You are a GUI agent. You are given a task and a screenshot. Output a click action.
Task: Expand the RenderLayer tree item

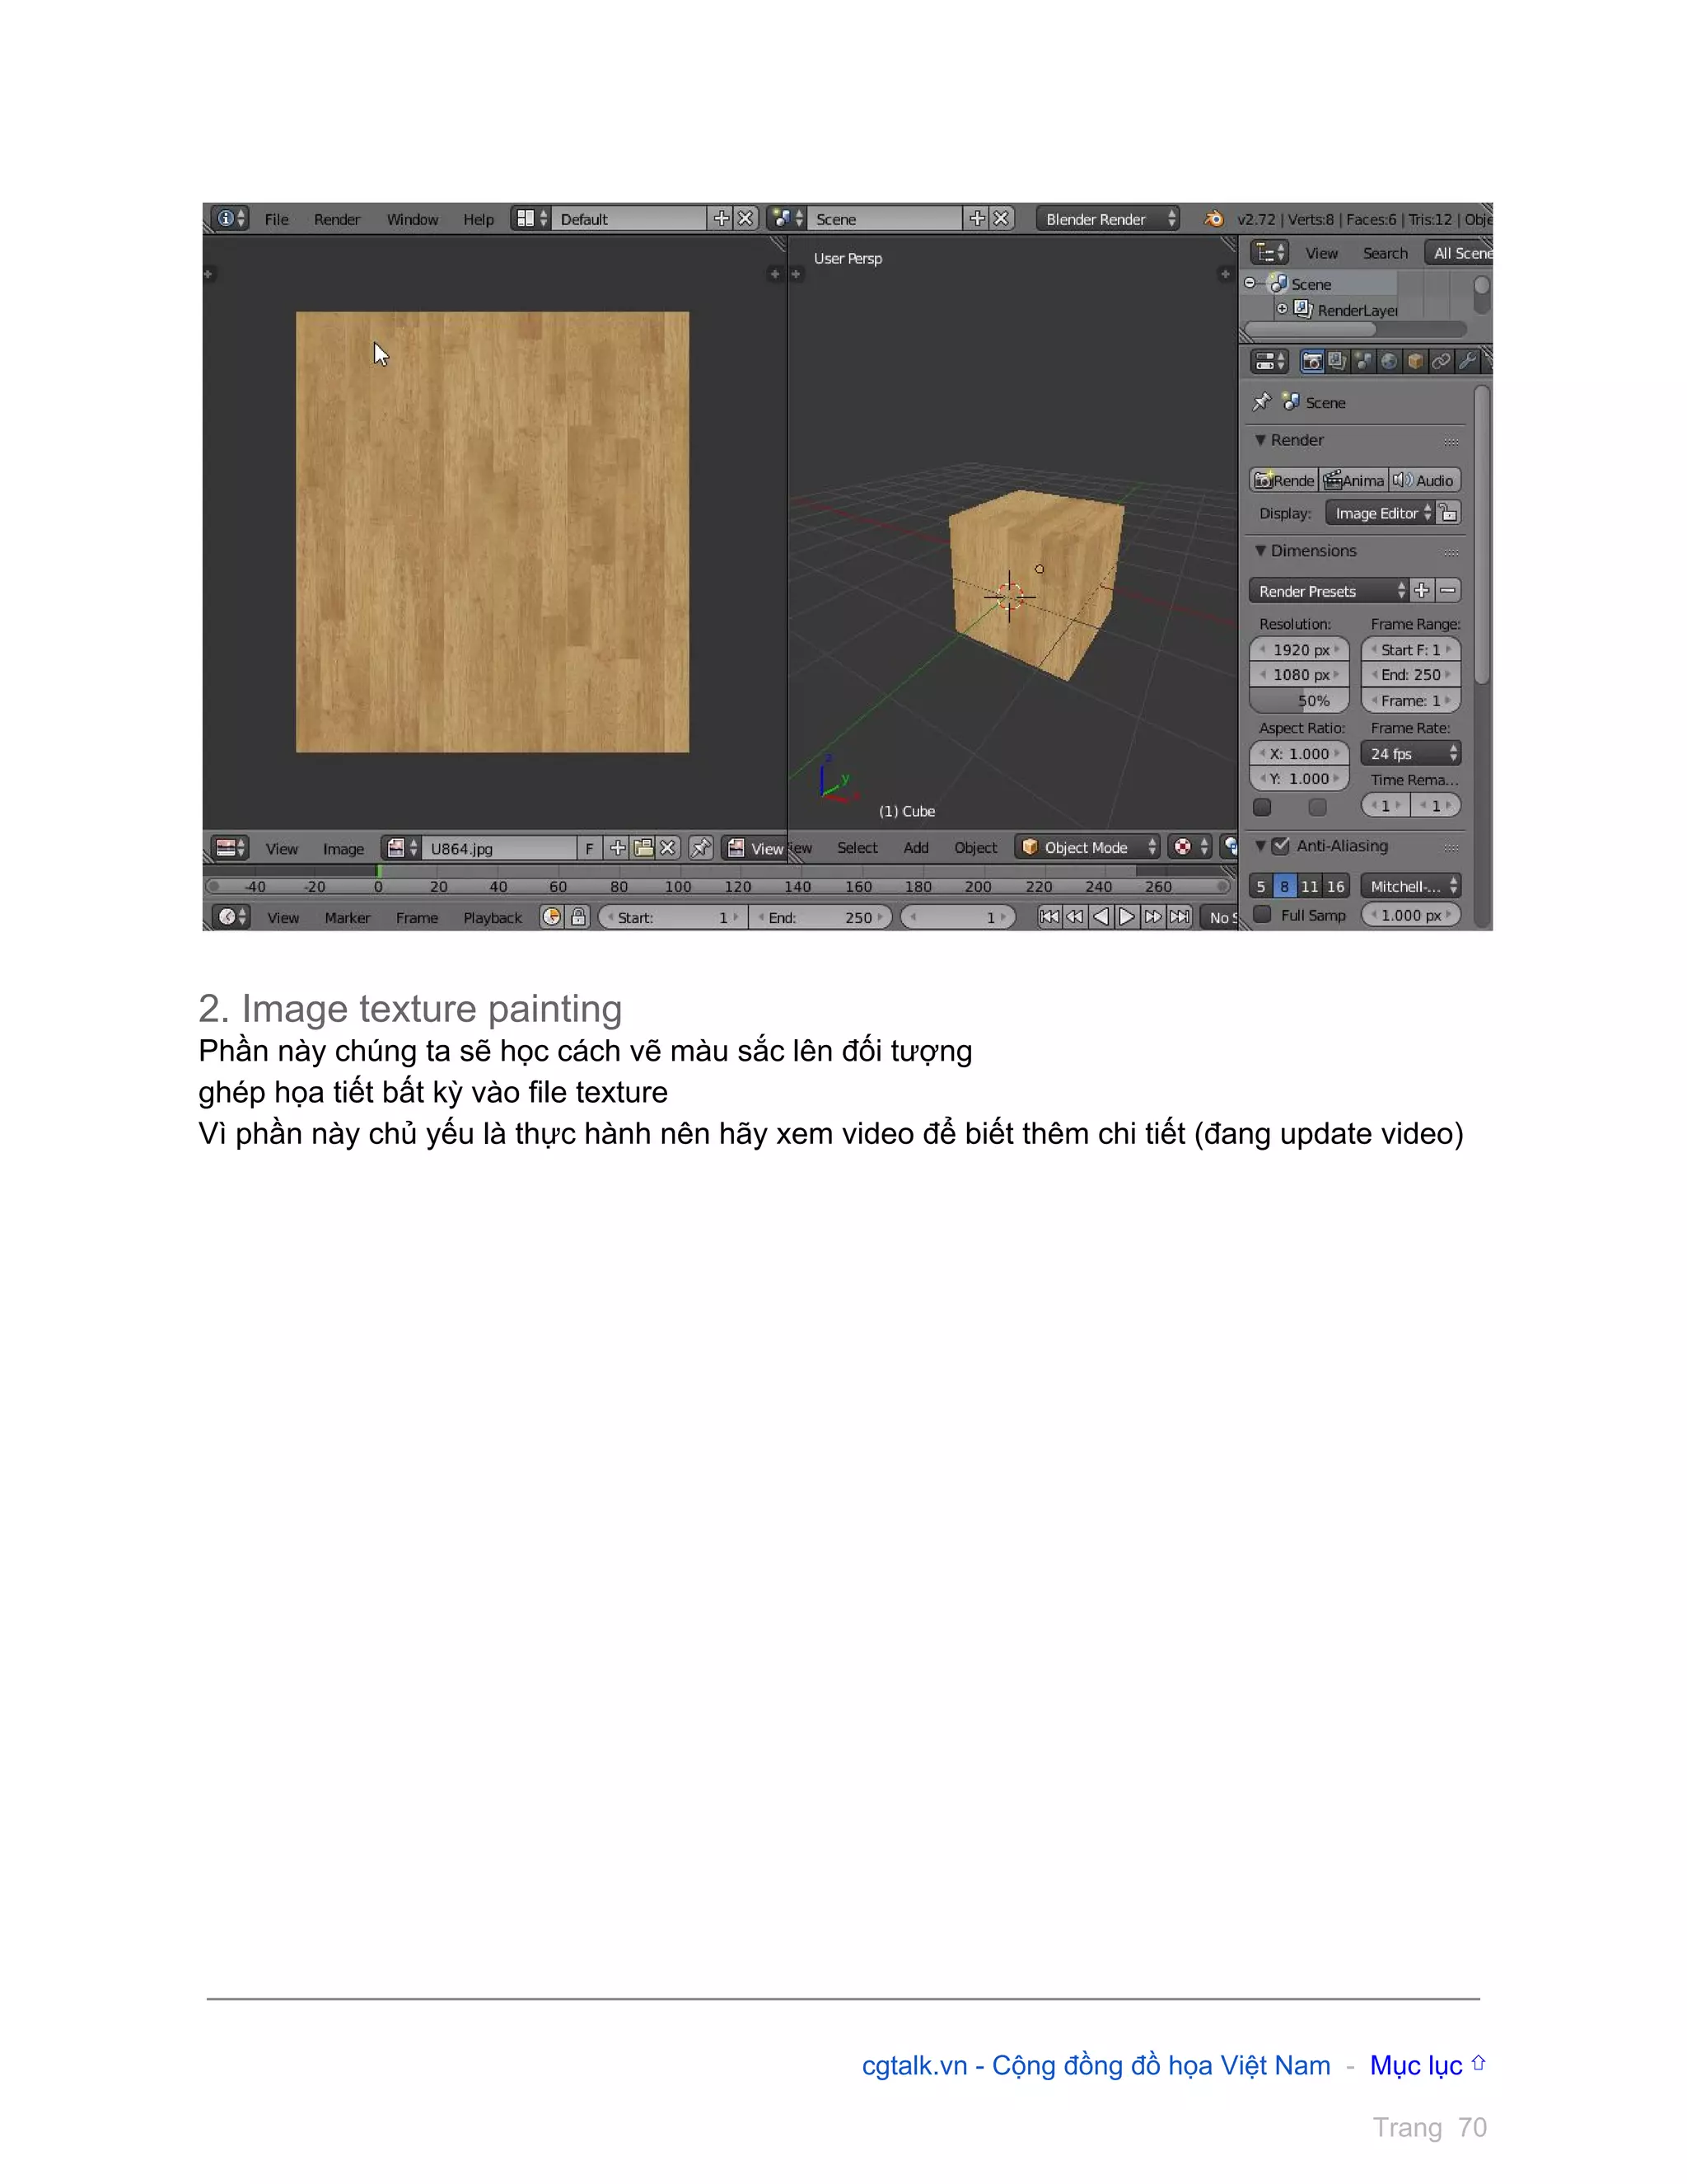click(1281, 309)
